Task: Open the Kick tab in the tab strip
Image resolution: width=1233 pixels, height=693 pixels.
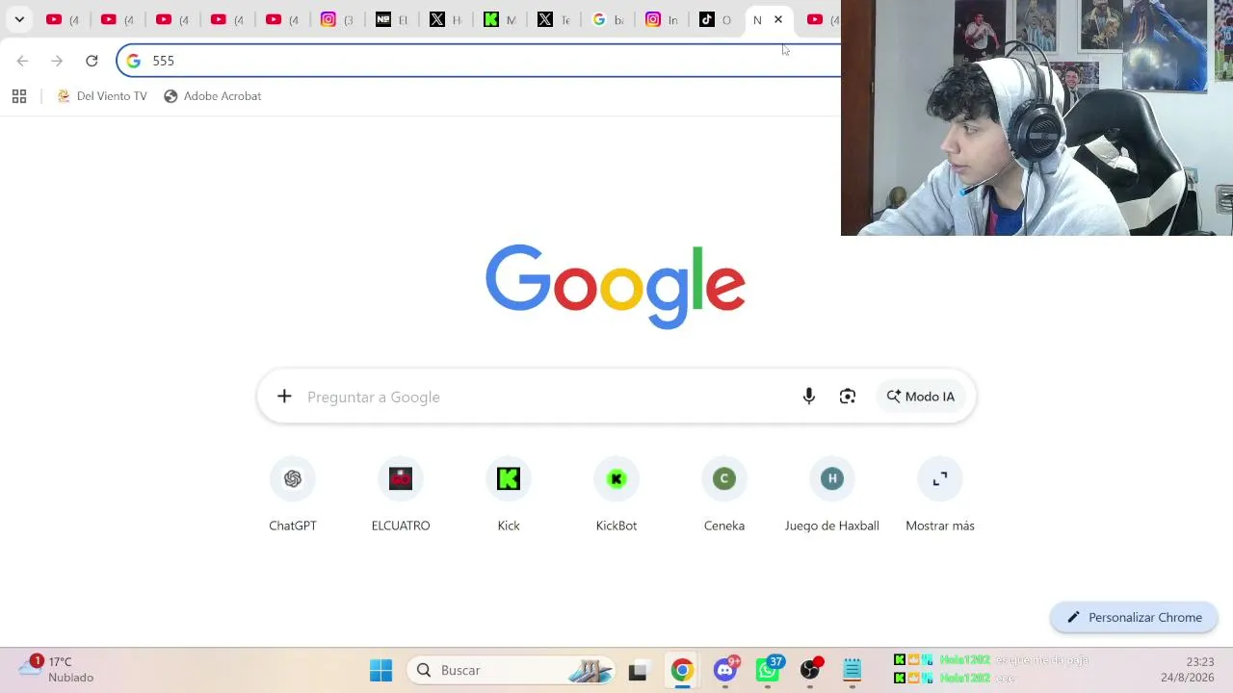Action: pyautogui.click(x=500, y=19)
